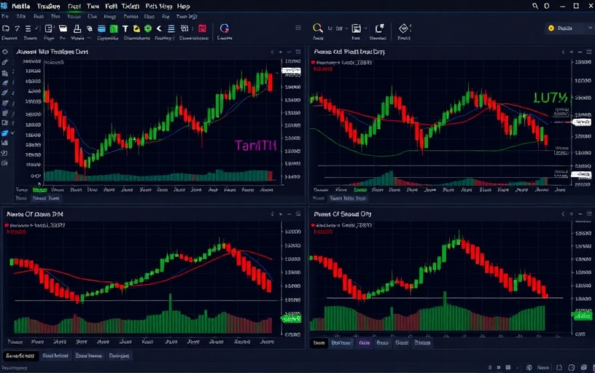Click the circular refresh icon with red dot
Screen dimensions: 595x373
[225, 28]
